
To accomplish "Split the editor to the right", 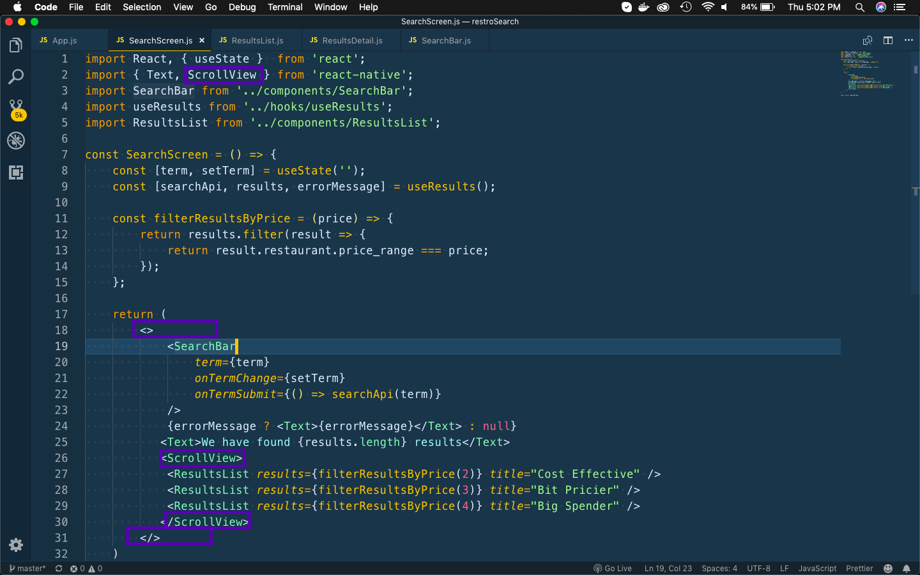I will click(888, 40).
